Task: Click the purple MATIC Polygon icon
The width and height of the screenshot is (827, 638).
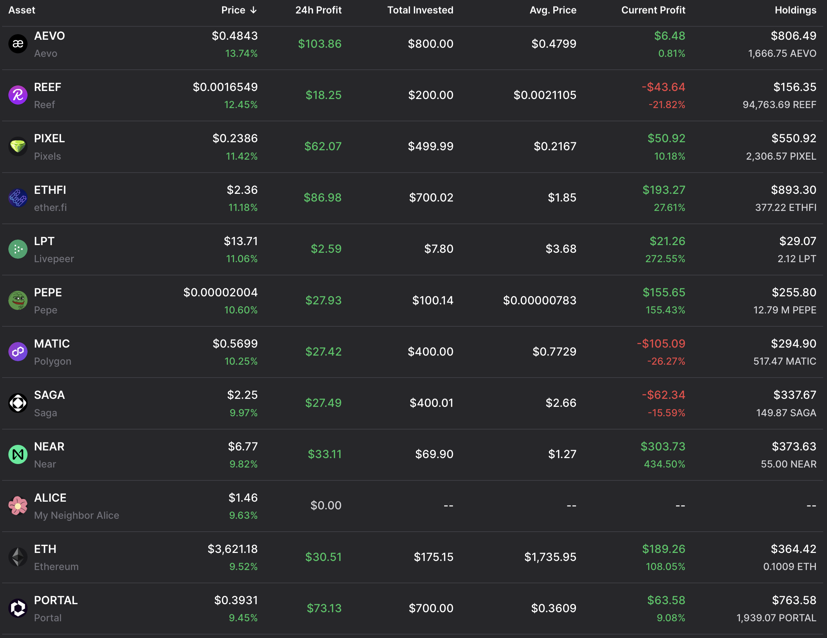Action: point(18,352)
